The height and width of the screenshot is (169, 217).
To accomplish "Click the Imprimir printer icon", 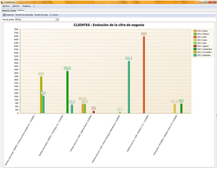I will pos(4,15).
